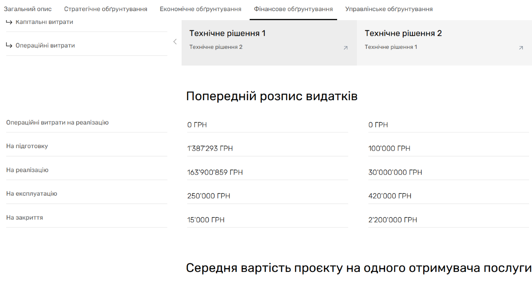Click the arrow icon beside Капітальні витрати
This screenshot has height=289, width=532.
coord(9,22)
